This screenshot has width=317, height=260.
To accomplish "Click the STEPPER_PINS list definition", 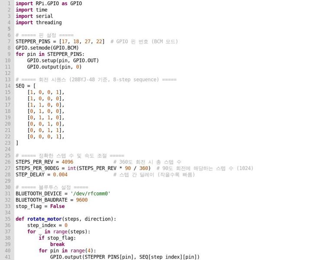I will (x=60, y=42).
